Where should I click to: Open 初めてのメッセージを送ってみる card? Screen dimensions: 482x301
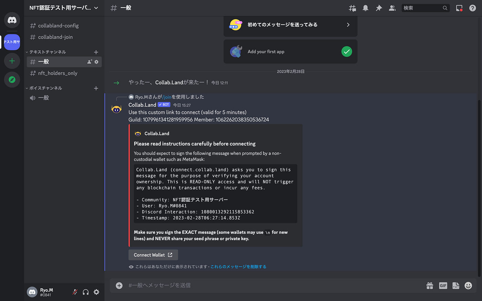[290, 25]
